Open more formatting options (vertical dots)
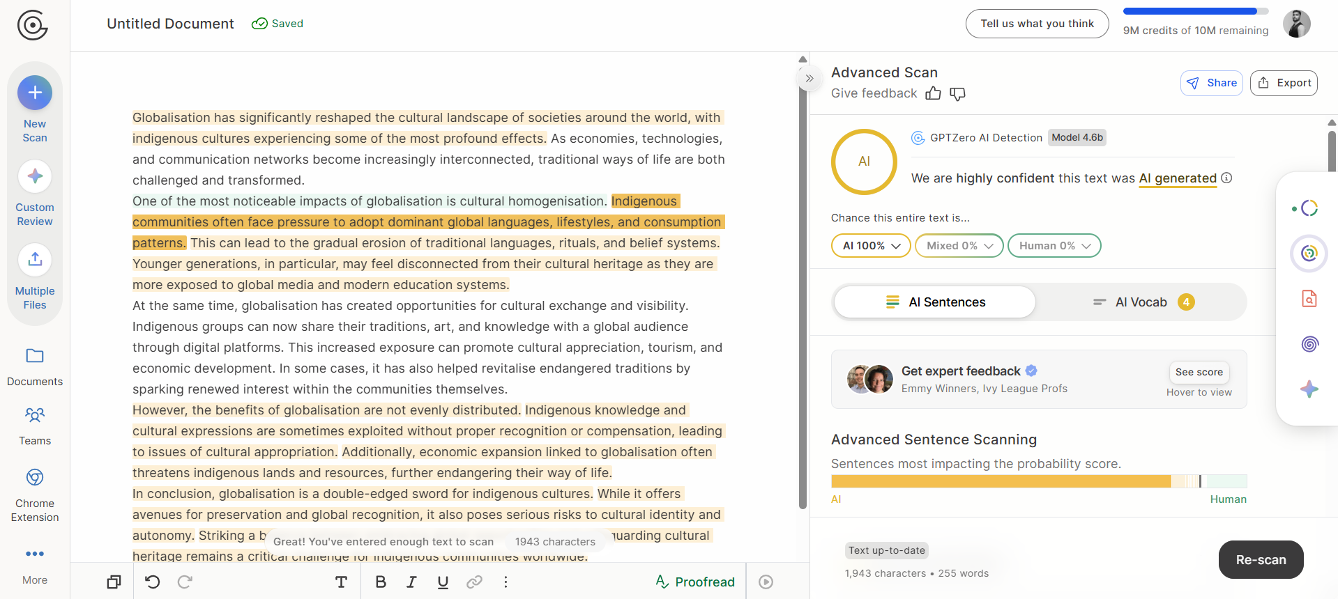Image resolution: width=1338 pixels, height=599 pixels. 505,582
